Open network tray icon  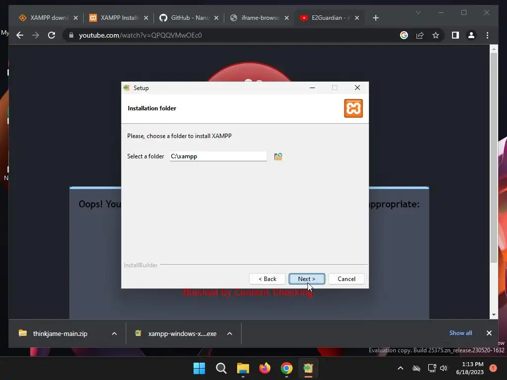(x=432, y=368)
